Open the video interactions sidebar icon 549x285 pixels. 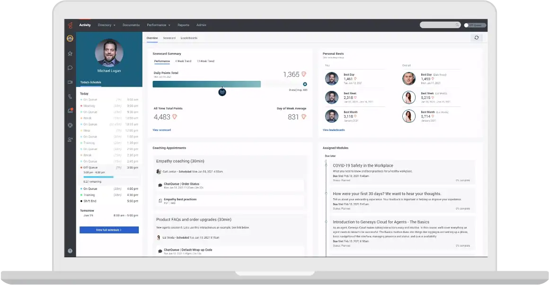(x=70, y=81)
